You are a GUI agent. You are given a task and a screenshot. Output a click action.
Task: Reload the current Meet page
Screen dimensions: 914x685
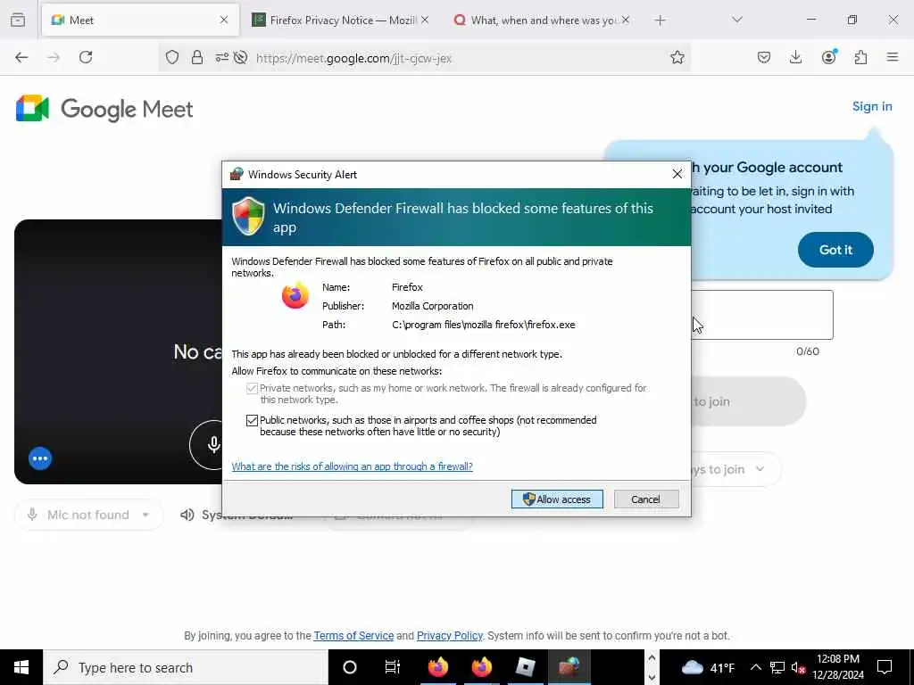click(86, 57)
